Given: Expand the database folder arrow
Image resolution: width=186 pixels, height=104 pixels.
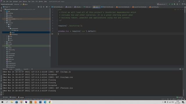Looking at the screenshot, I should [x=5, y=17].
